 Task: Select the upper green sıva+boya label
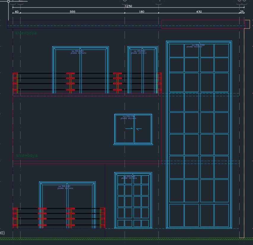click(x=25, y=33)
